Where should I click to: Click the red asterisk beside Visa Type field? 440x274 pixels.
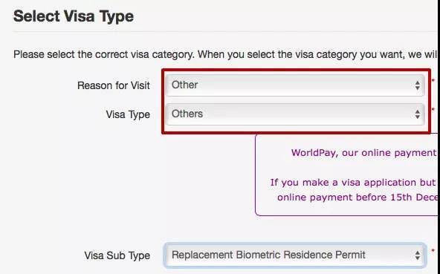[433, 110]
